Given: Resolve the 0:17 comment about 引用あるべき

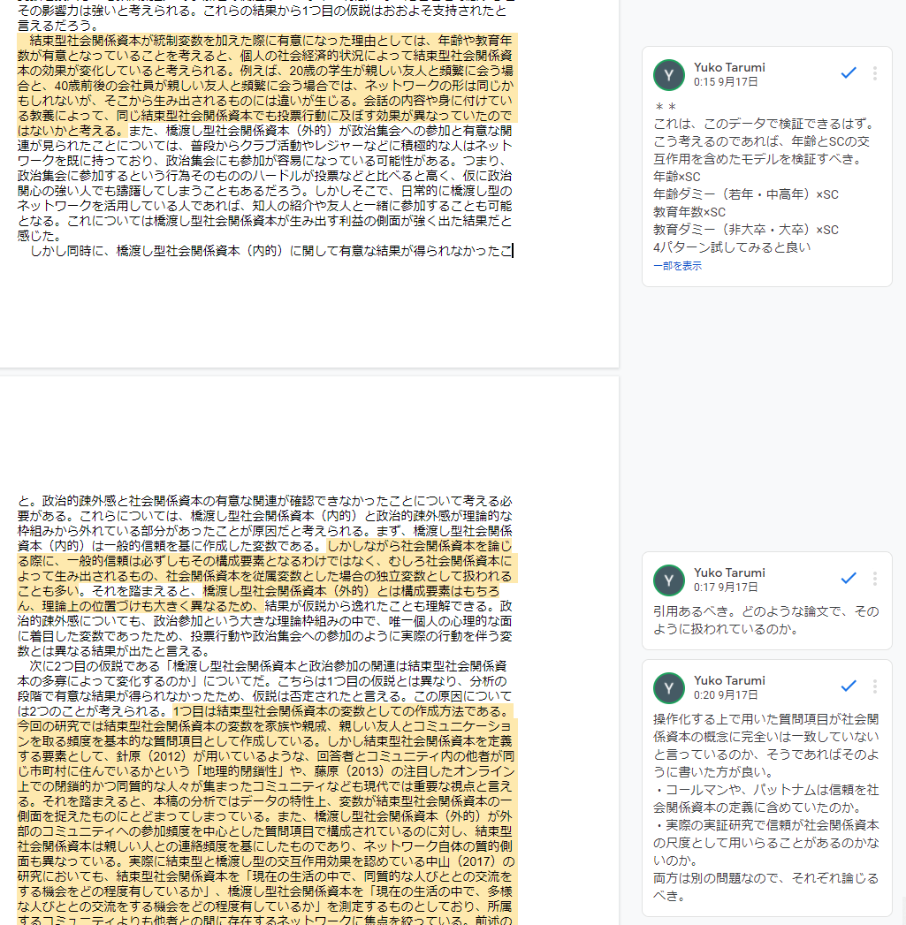Looking at the screenshot, I should click(x=849, y=579).
